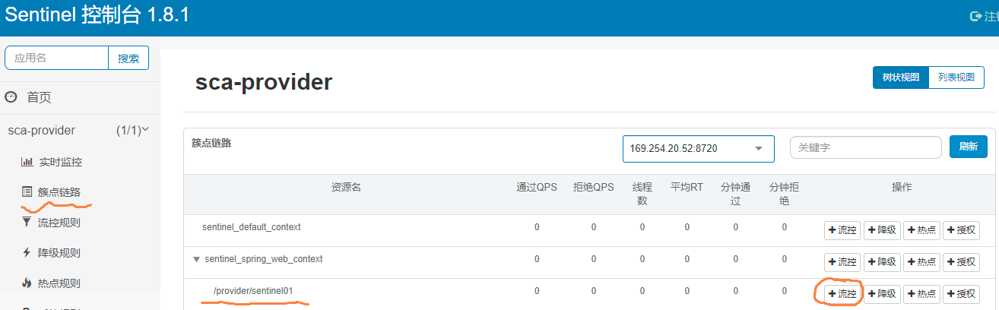Add 流控 rule for /provider/sentinel01
The width and height of the screenshot is (999, 310).
coord(842,294)
